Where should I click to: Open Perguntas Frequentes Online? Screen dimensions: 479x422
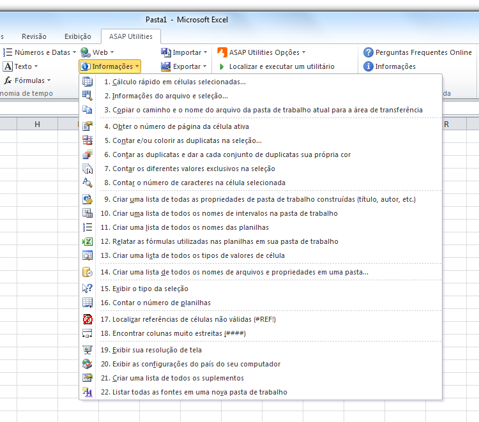[418, 52]
